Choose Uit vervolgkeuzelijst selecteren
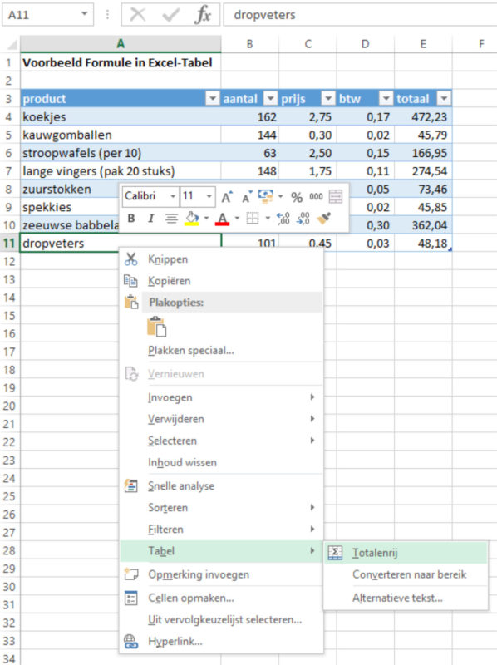 tap(220, 619)
